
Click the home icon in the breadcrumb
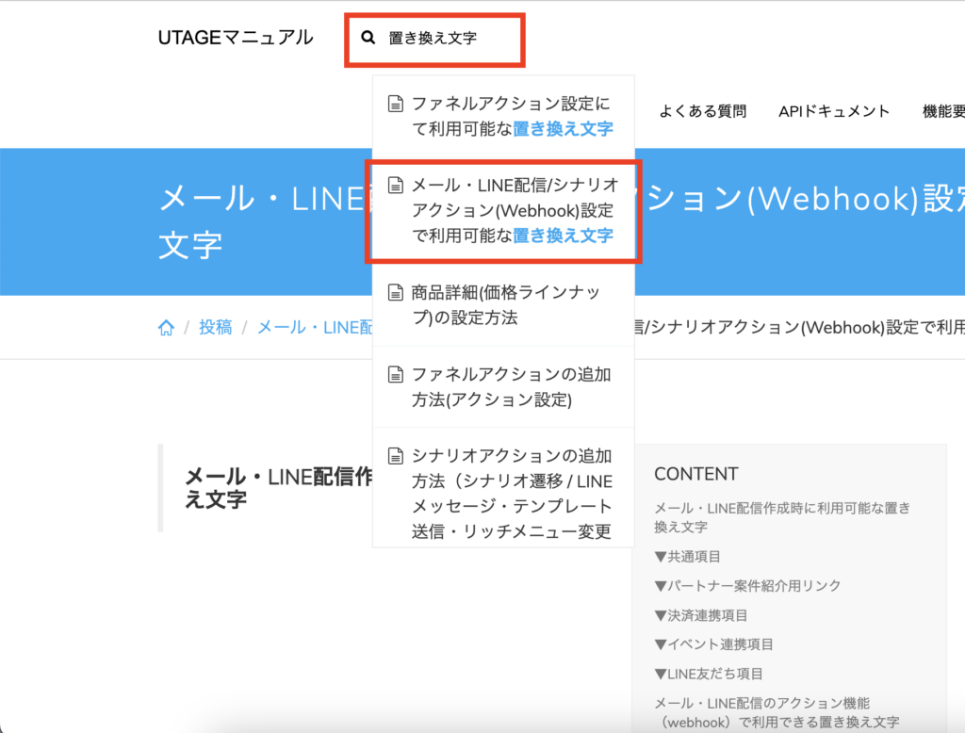pyautogui.click(x=166, y=327)
